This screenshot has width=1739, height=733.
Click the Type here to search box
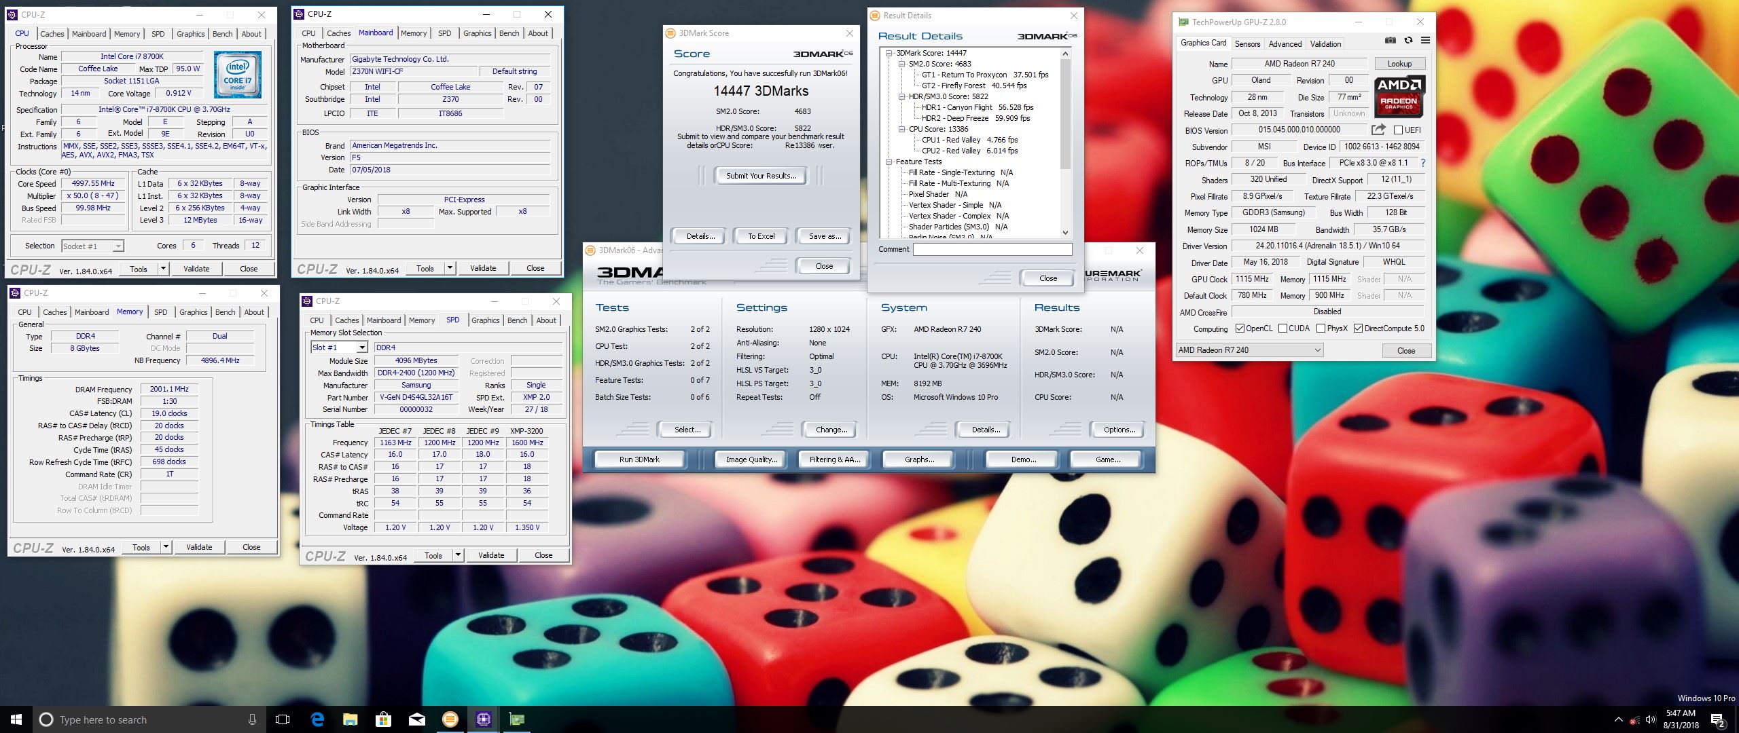(148, 719)
